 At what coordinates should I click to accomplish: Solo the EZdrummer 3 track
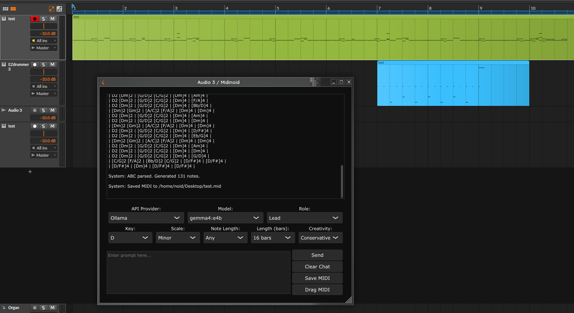(44, 64)
